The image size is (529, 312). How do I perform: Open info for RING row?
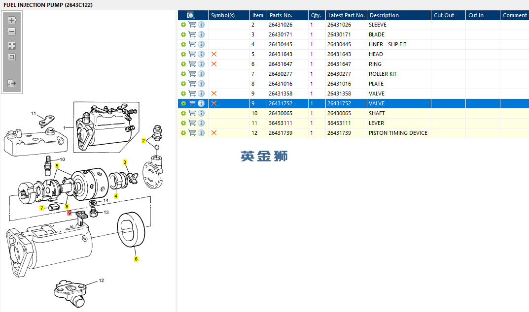(201, 64)
